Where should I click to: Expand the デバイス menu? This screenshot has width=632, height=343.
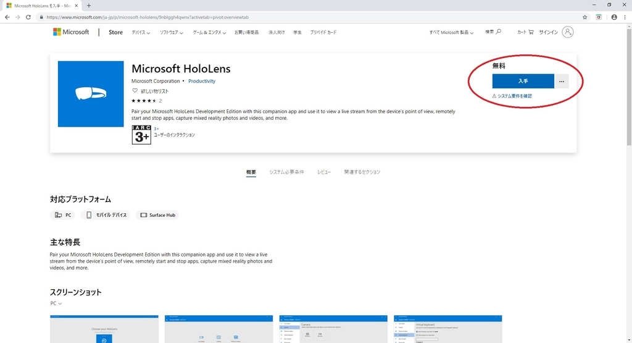coord(141,32)
